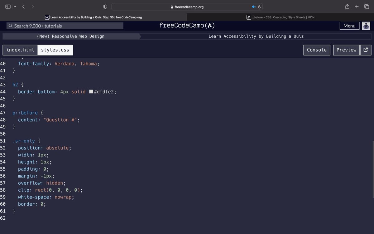Click the "Question #" string value

click(x=60, y=120)
